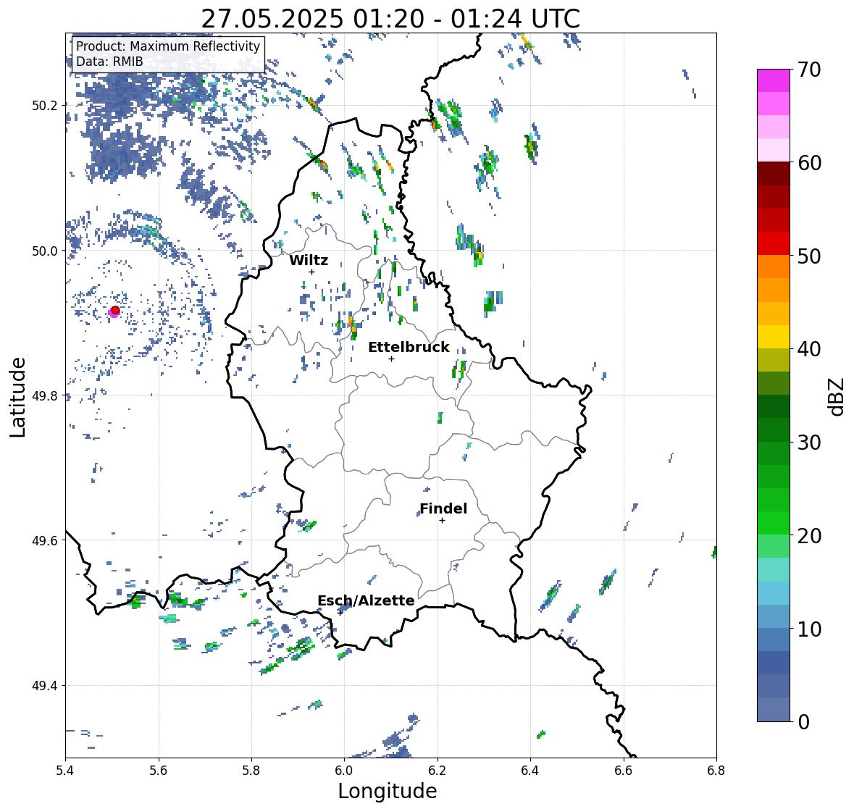Pick the olive colorbar segment below 40
Viewport: 854px width, 809px height.
coord(774,360)
